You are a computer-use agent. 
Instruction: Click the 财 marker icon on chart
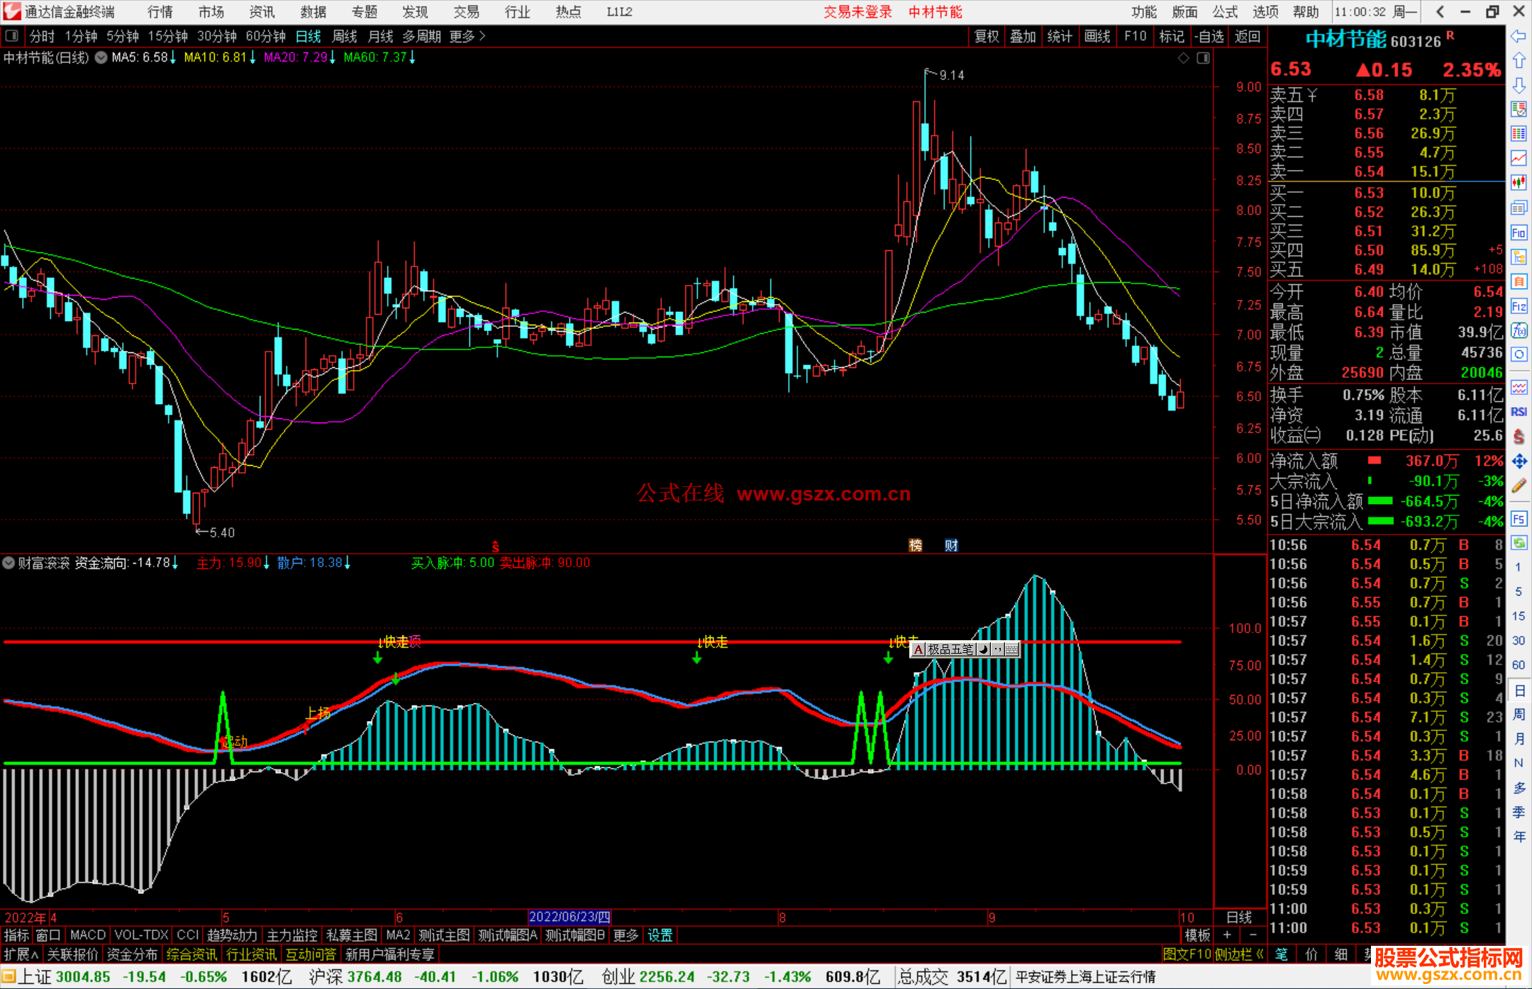[x=951, y=545]
